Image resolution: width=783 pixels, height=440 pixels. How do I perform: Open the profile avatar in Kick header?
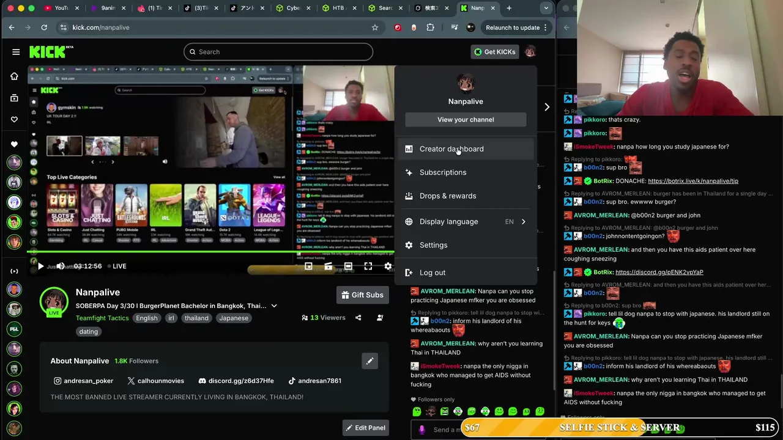pyautogui.click(x=530, y=52)
